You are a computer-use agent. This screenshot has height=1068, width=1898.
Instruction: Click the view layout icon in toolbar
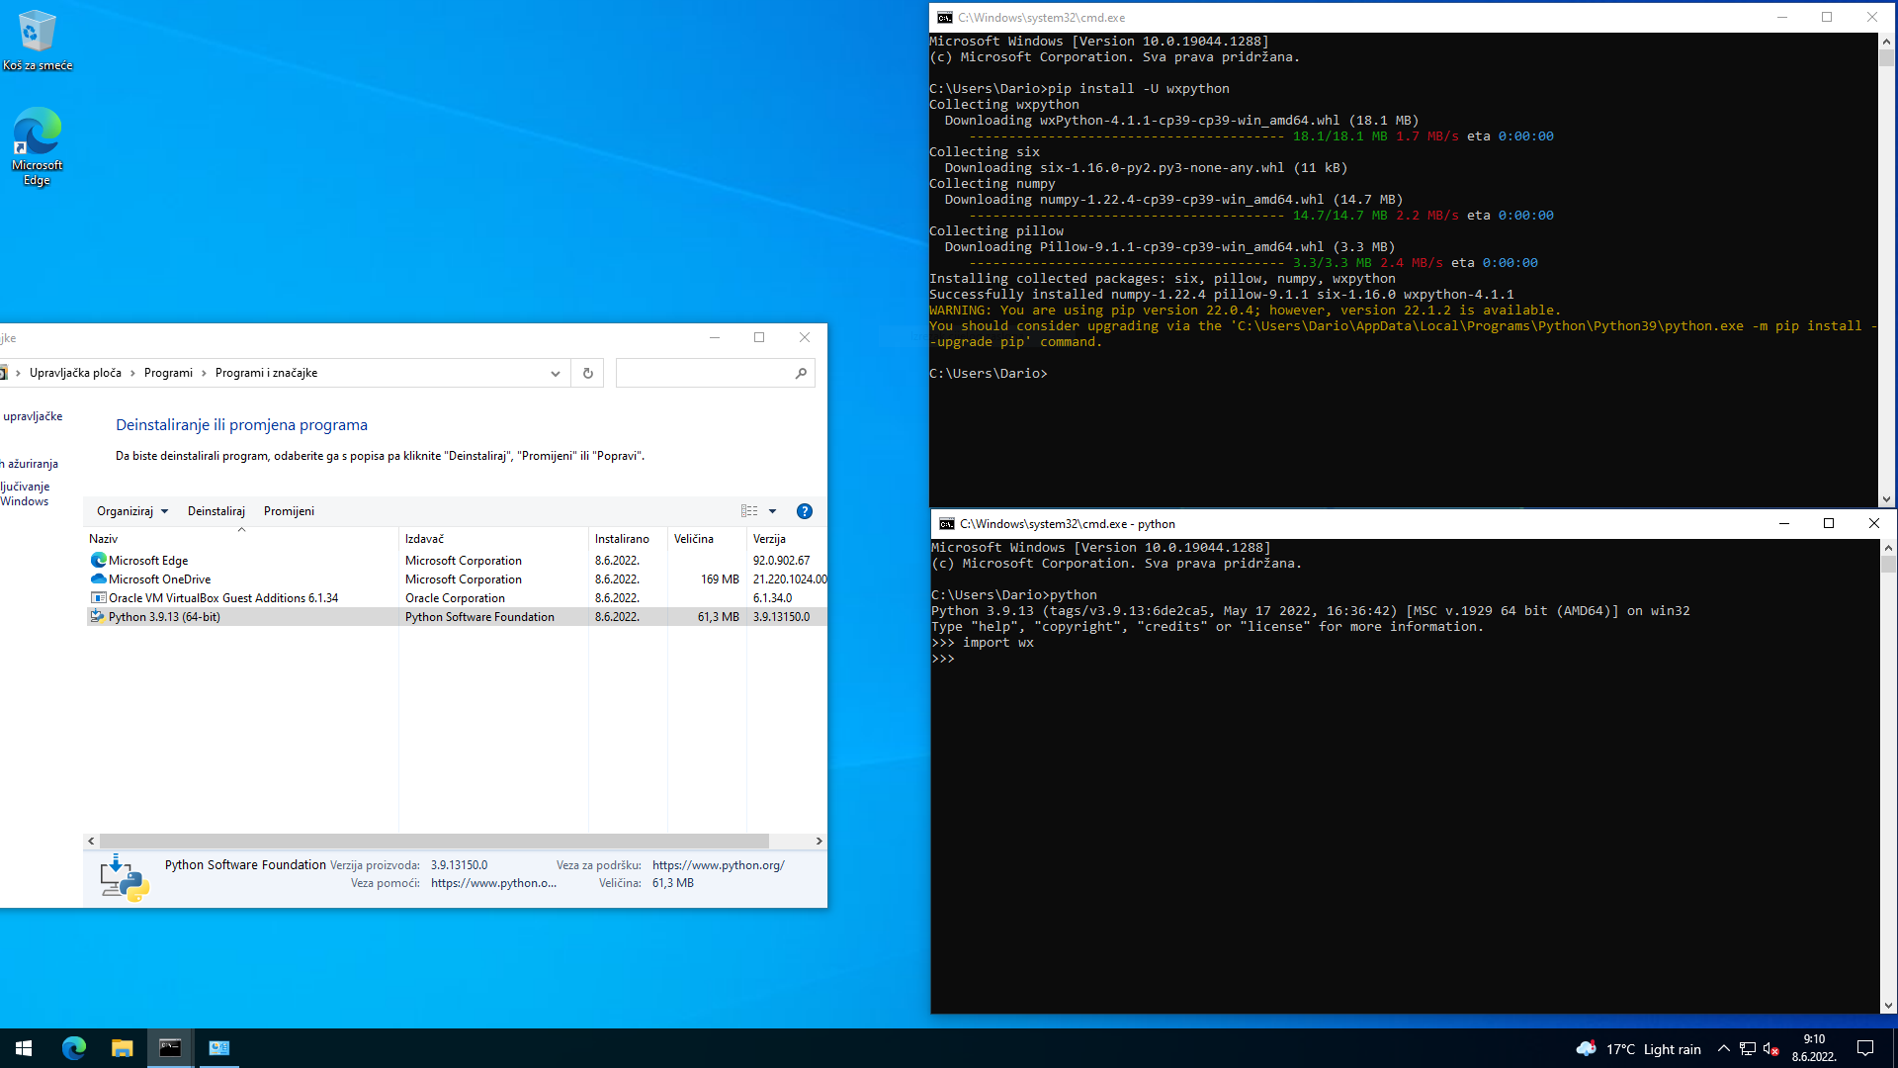click(749, 511)
